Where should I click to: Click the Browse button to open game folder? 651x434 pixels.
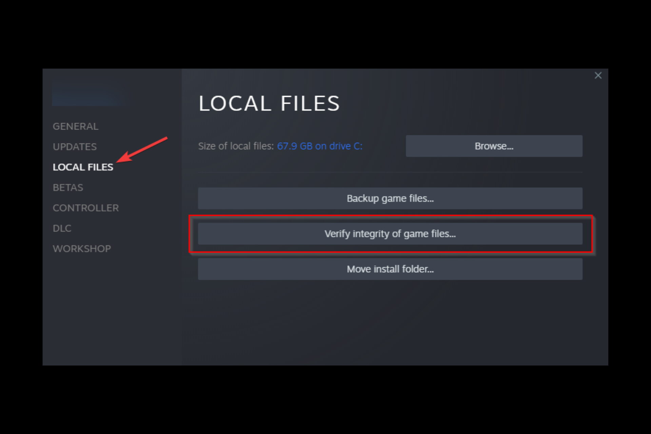[494, 146]
